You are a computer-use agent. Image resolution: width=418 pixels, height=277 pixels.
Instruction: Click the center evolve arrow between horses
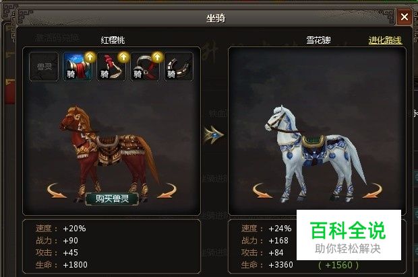(214, 134)
